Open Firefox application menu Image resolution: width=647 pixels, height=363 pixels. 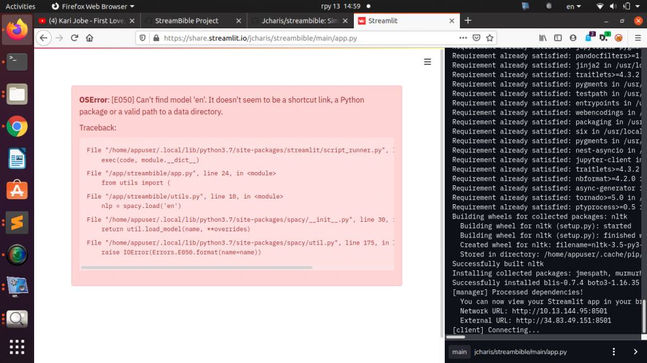[638, 38]
